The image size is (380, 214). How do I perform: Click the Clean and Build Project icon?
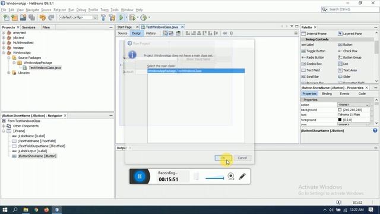(112, 17)
